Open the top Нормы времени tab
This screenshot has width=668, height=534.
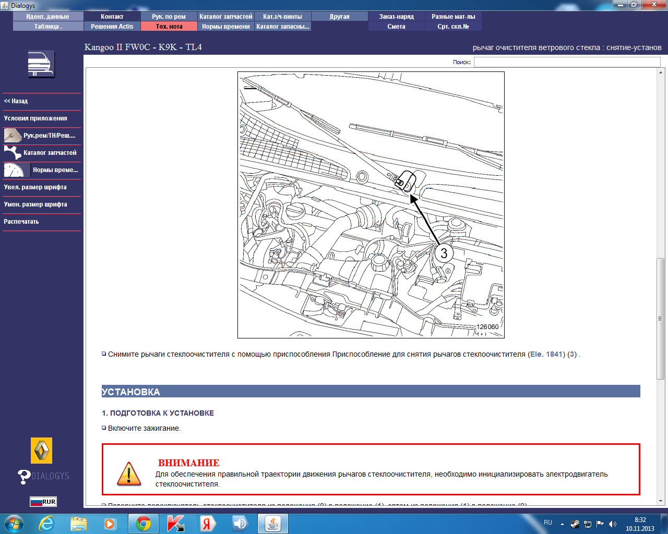[226, 27]
